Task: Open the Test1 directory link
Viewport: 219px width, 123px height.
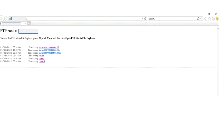Action: (x=42, y=61)
